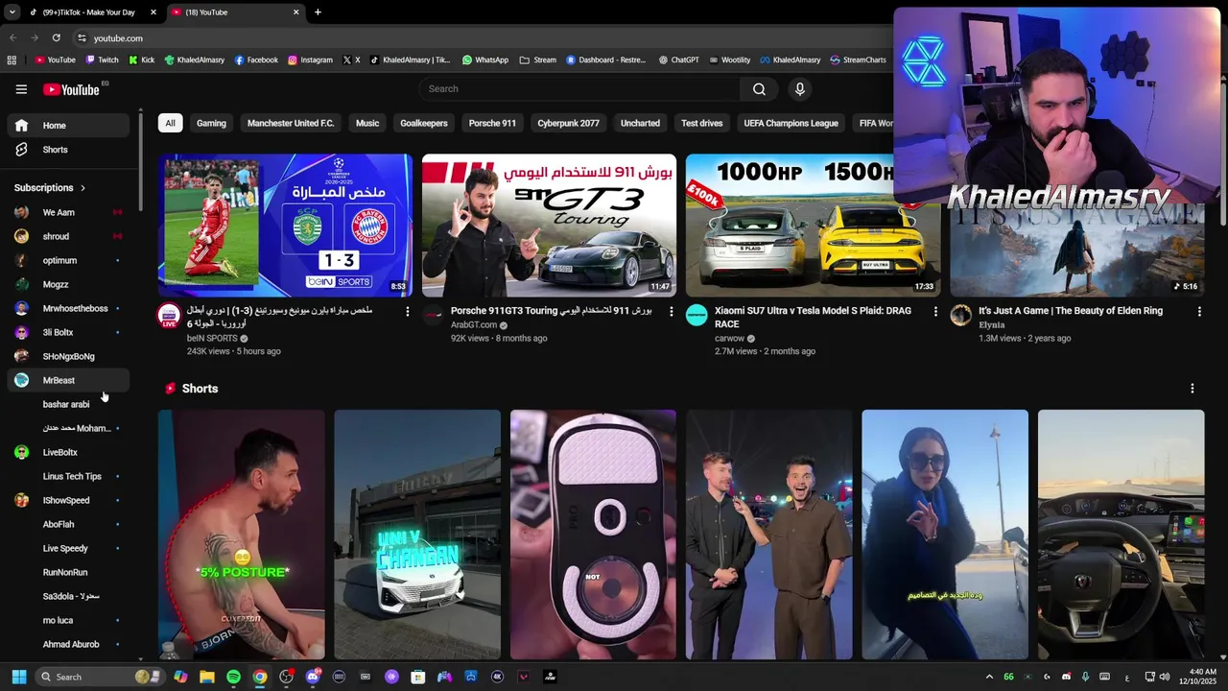Open Elynia channel avatar
Screen dimensions: 1228x691
(x=960, y=316)
